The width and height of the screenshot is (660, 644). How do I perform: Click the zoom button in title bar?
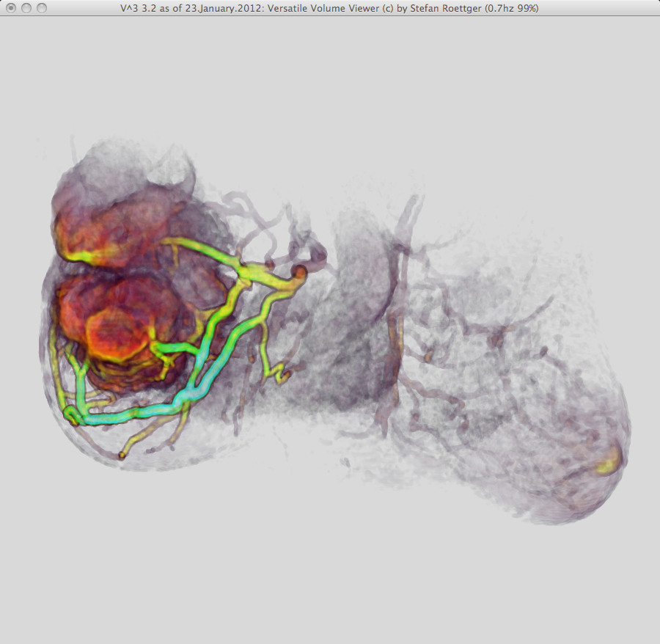pyautogui.click(x=42, y=8)
